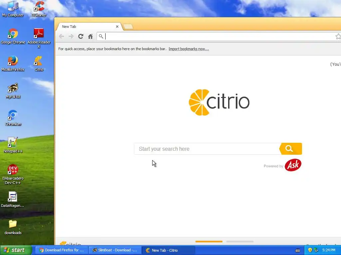Click the orange search magnifier button
The height and width of the screenshot is (255, 341).
pyautogui.click(x=290, y=149)
